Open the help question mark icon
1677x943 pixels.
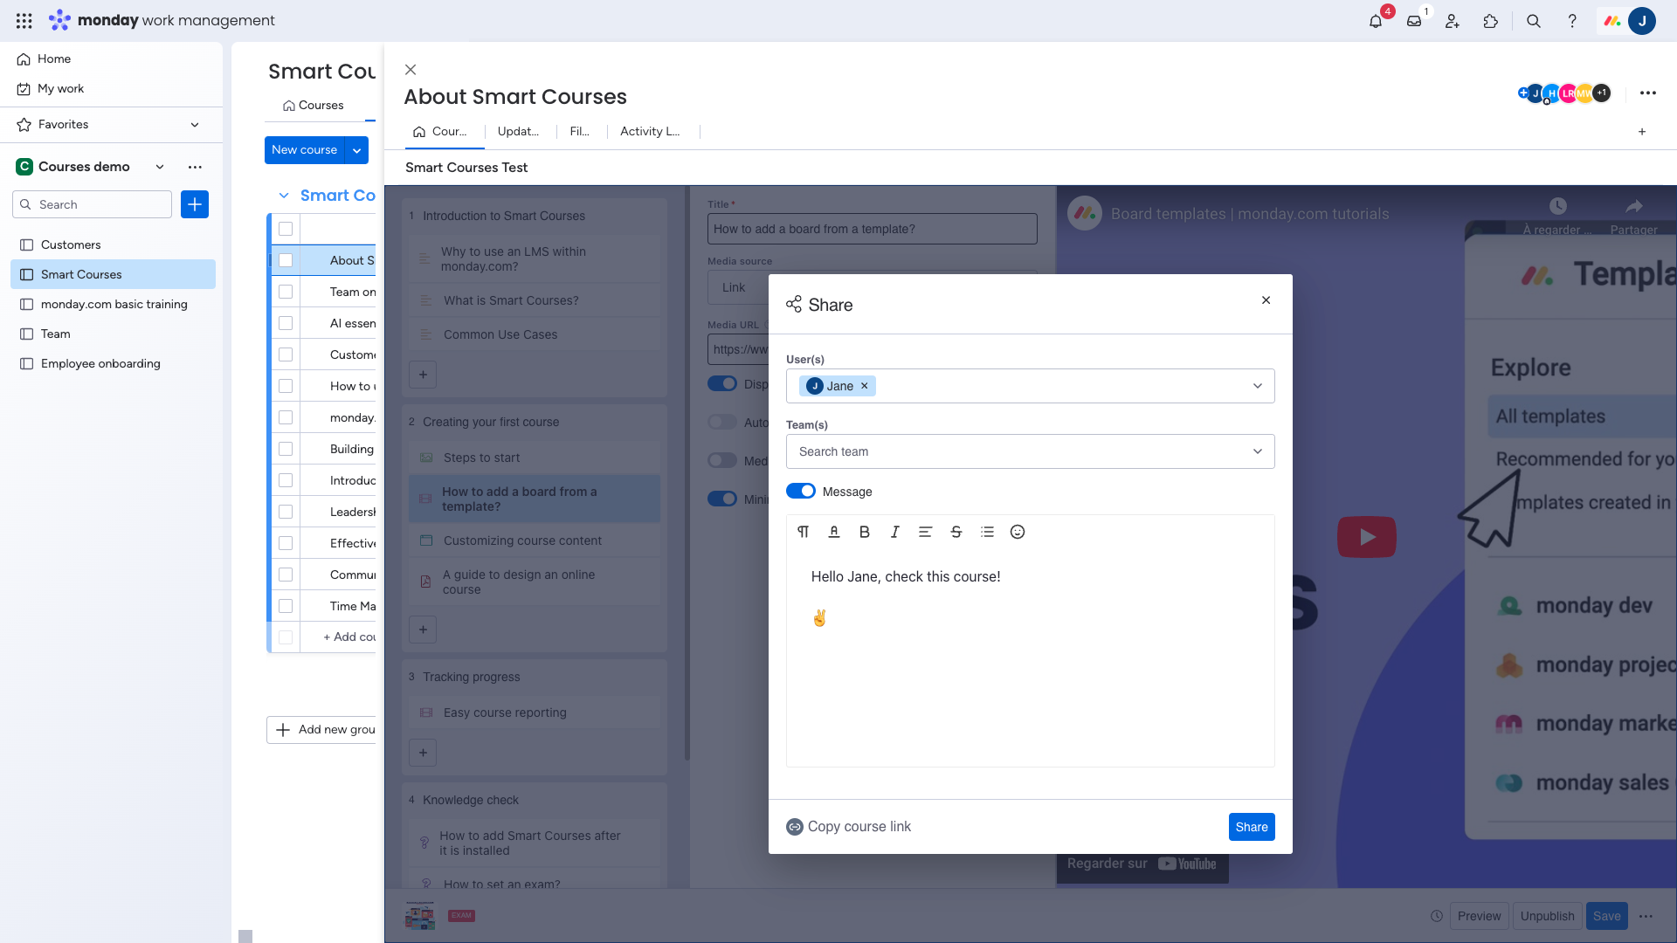pyautogui.click(x=1572, y=21)
